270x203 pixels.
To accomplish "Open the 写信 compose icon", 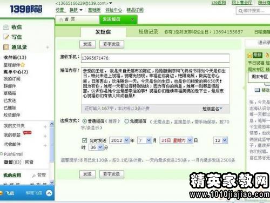I will 6,37.
